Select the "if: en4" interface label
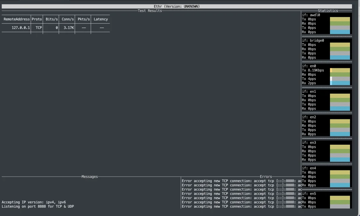This screenshot has height=216, width=360. point(309,168)
